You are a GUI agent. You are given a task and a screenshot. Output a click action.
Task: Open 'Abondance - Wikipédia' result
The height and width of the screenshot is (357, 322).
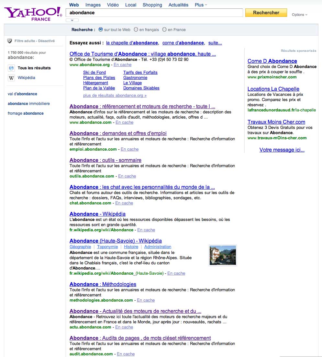click(x=97, y=214)
